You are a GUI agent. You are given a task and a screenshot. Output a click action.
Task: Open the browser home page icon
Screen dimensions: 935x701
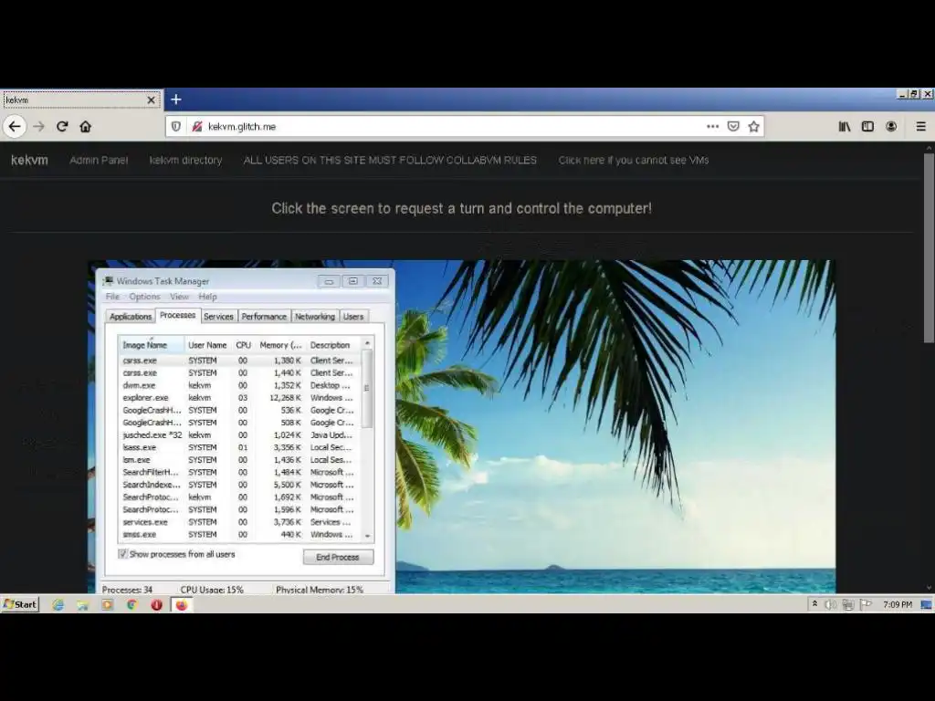tap(85, 126)
